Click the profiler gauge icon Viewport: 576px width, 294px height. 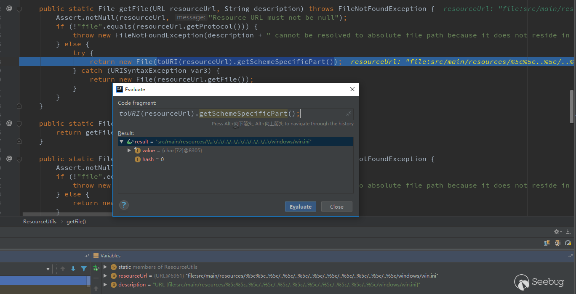(x=568, y=243)
